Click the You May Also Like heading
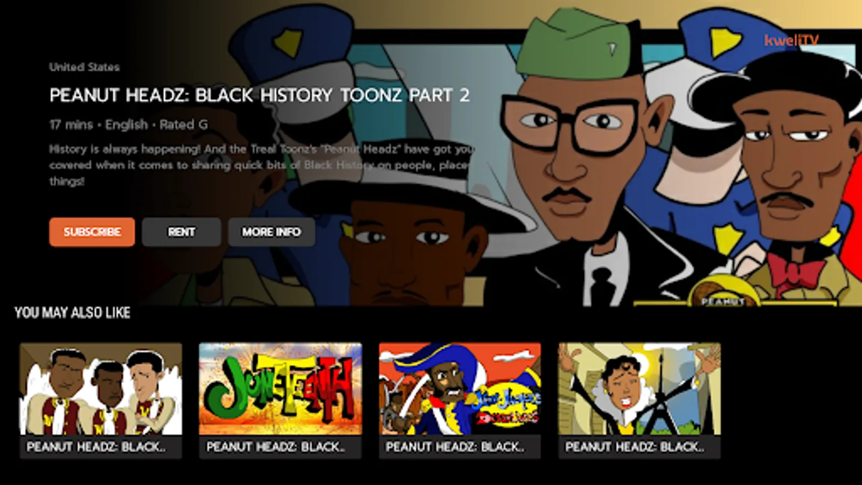The height and width of the screenshot is (485, 862). coord(73,313)
